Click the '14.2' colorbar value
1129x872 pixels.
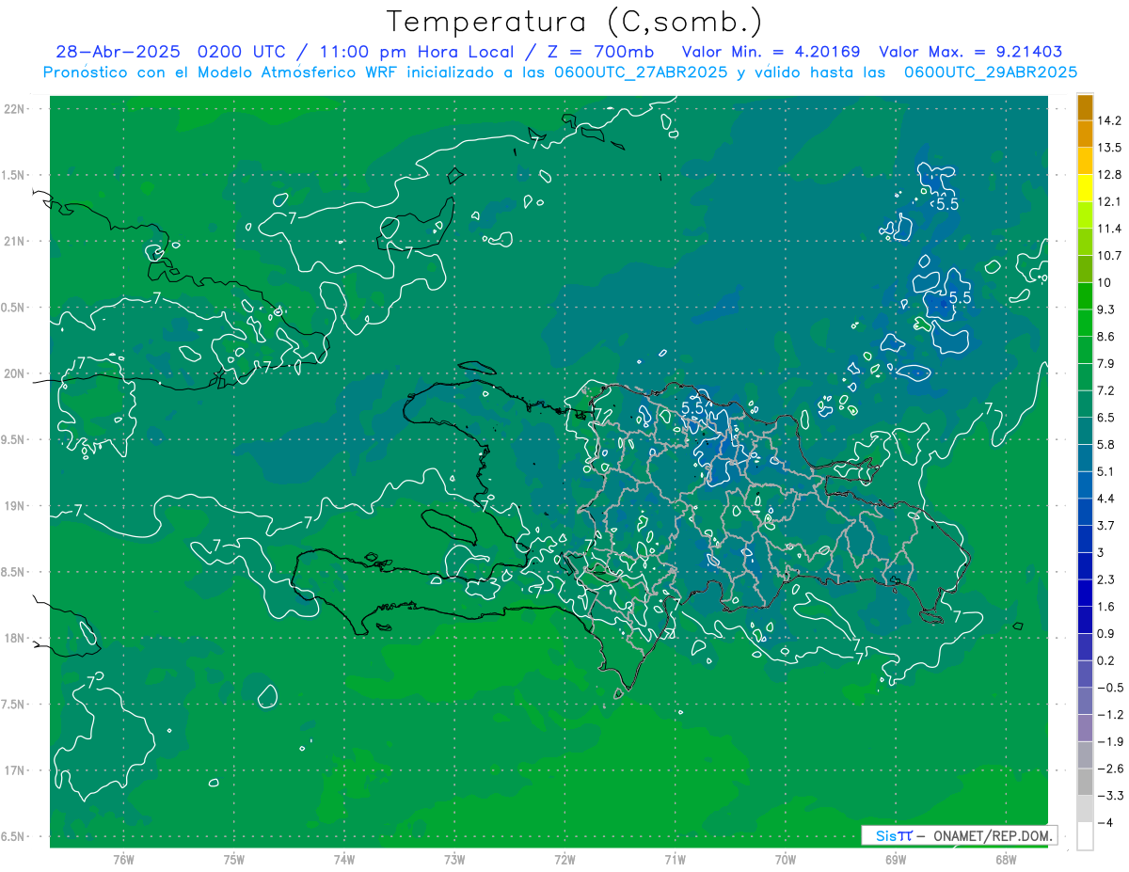(1110, 120)
